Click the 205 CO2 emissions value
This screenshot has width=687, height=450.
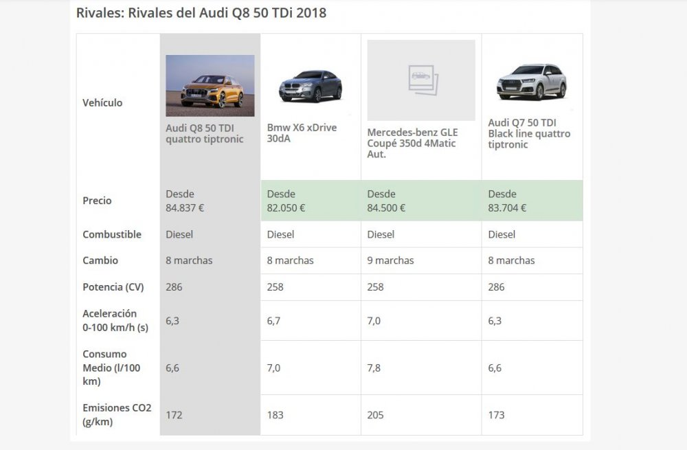pos(376,415)
